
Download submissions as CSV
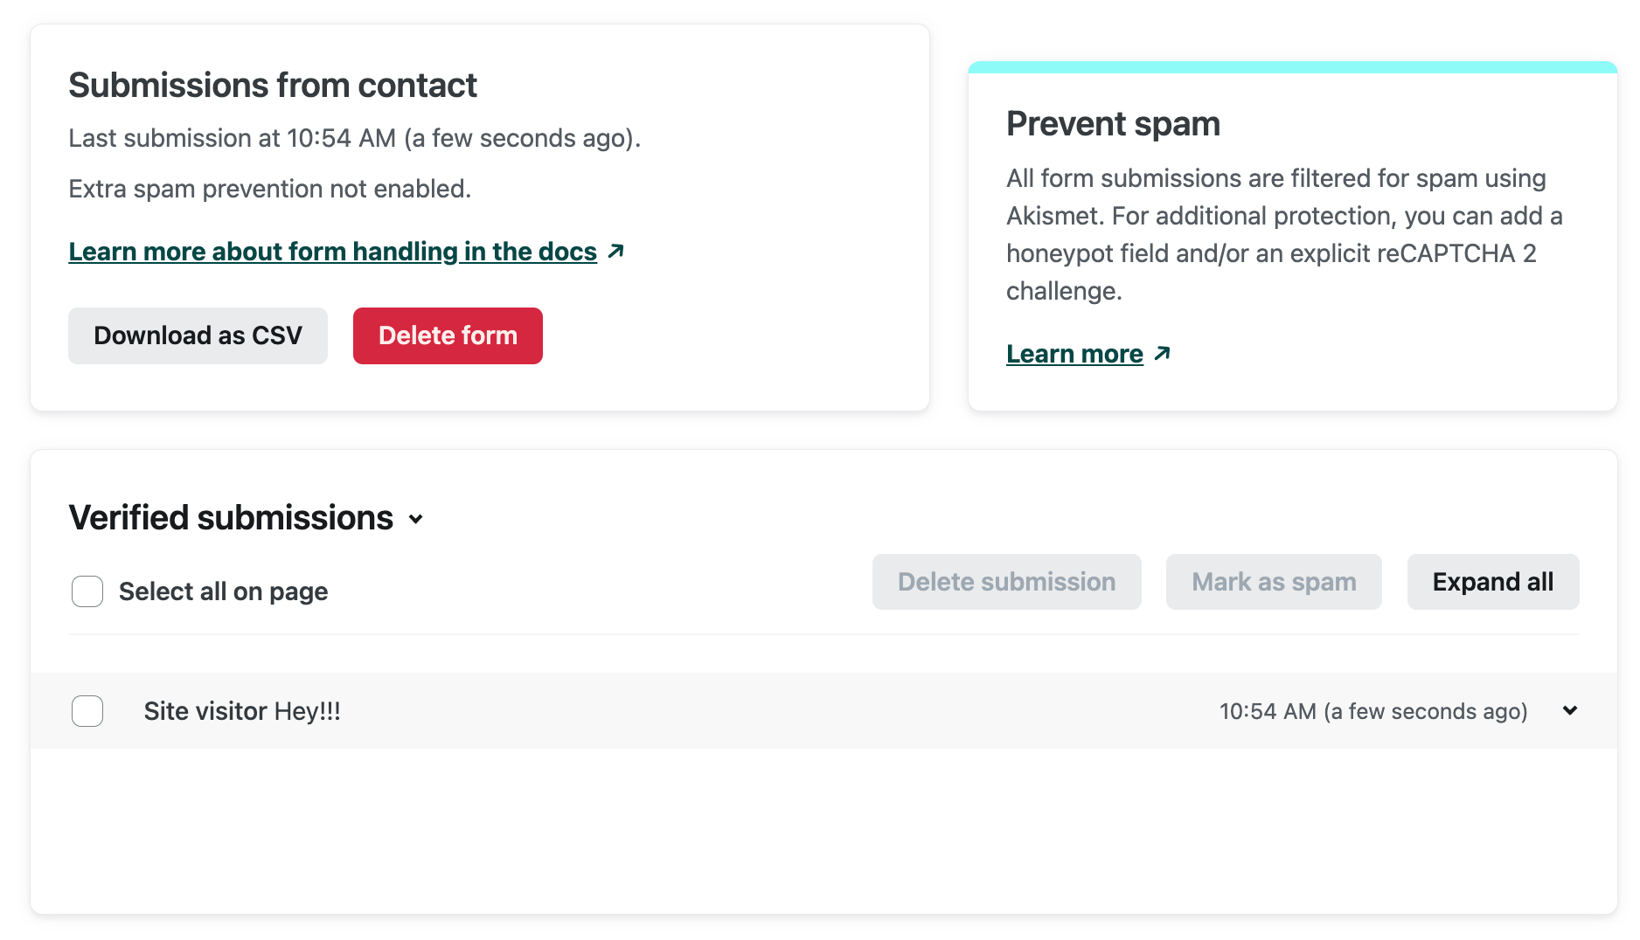point(198,335)
